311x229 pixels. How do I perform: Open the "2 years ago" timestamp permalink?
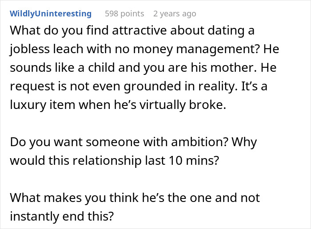tap(174, 14)
